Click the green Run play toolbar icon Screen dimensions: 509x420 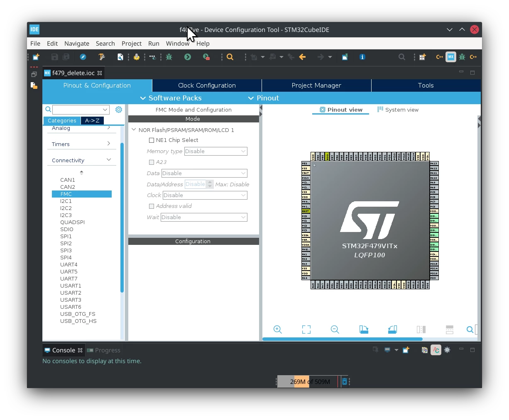[188, 57]
